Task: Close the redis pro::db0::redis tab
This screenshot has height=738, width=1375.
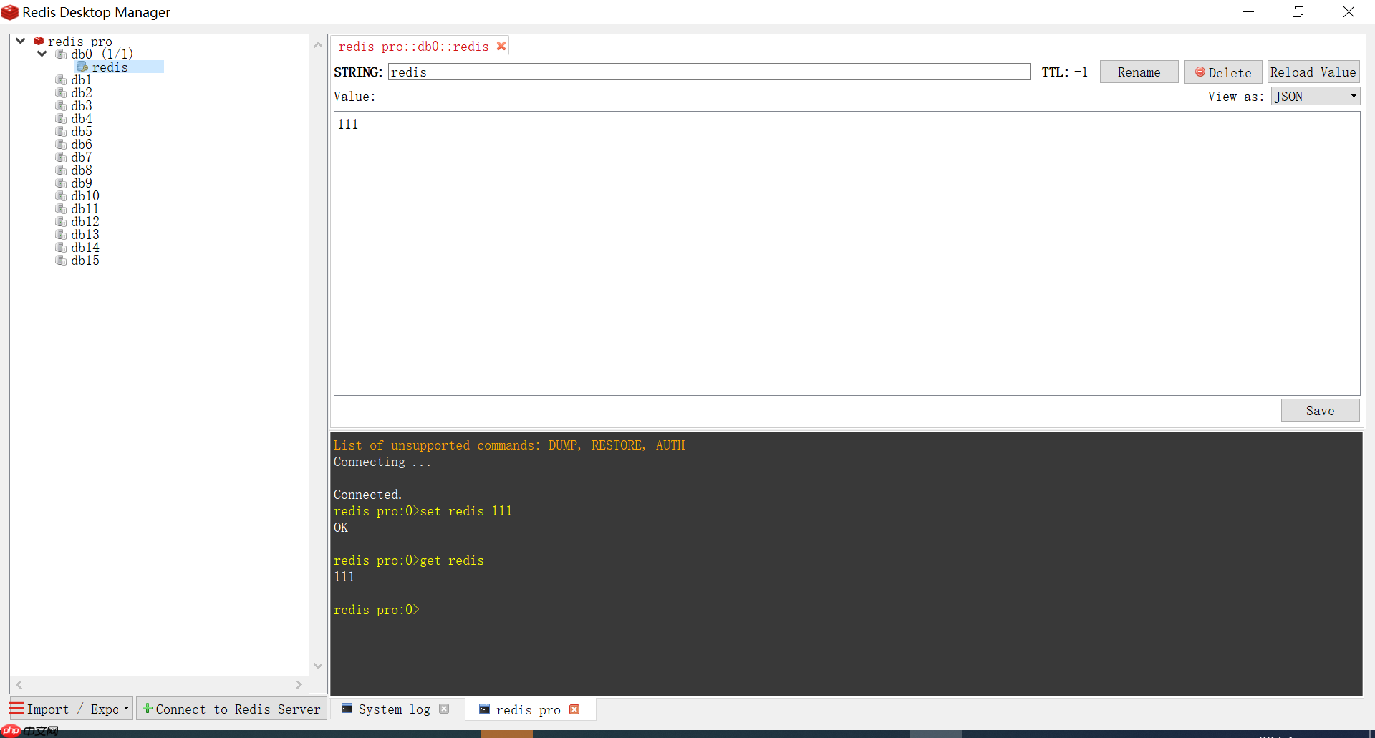Action: [501, 46]
